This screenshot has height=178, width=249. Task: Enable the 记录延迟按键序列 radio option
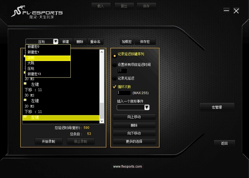pos(114,56)
